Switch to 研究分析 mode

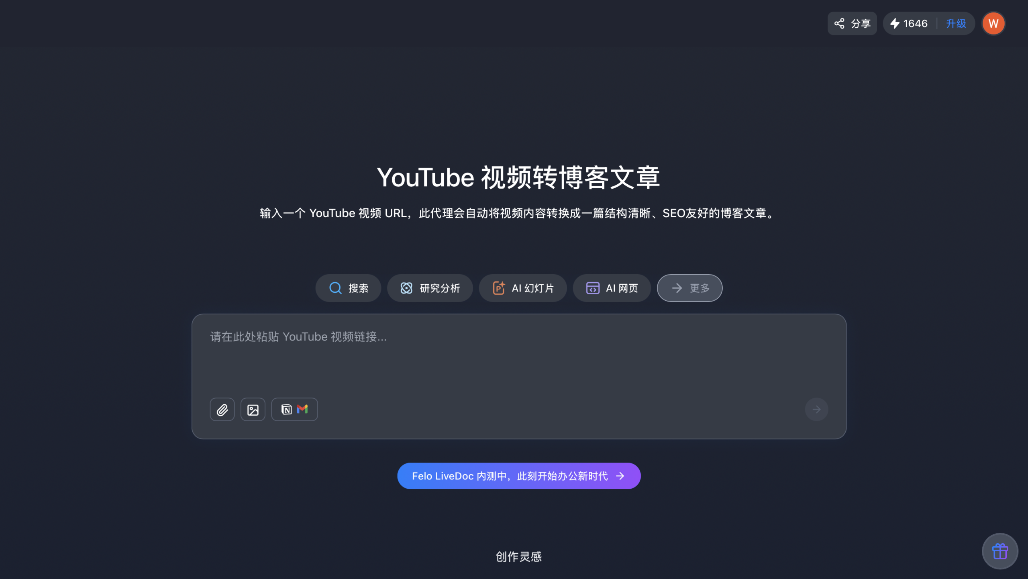pyautogui.click(x=430, y=288)
